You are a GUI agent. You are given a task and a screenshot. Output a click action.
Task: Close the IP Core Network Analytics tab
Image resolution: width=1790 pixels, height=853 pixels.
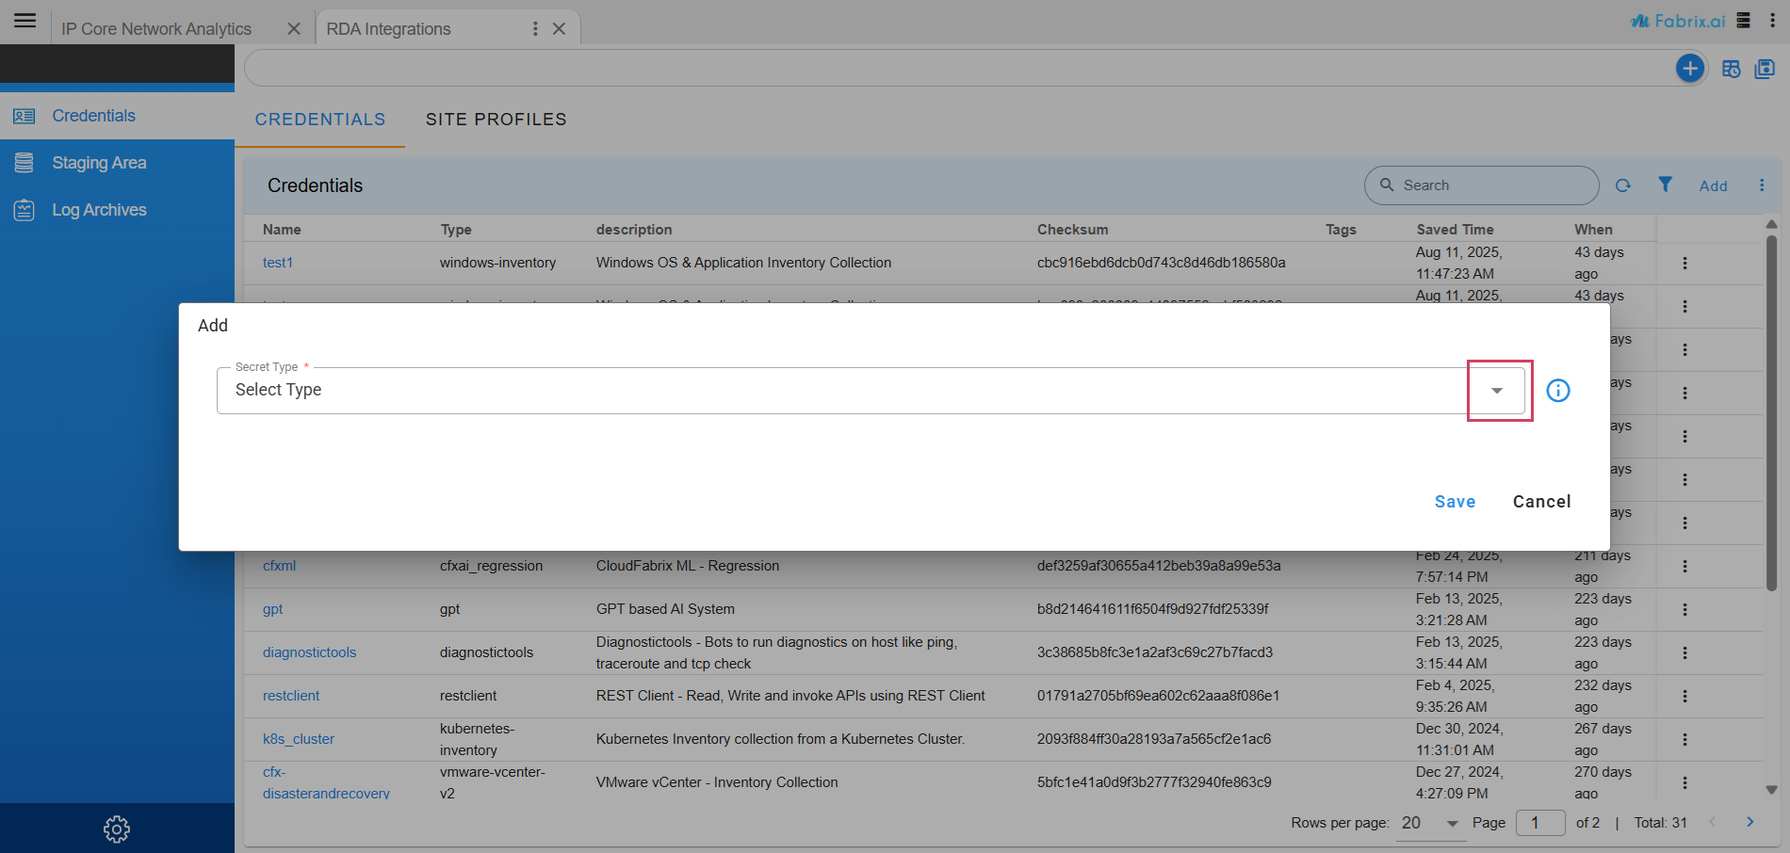pos(294,29)
